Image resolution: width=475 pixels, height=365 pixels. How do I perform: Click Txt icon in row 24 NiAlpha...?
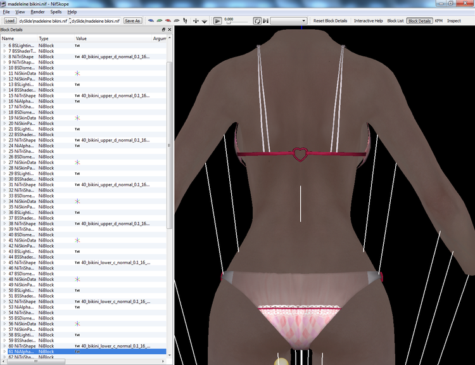tap(77, 146)
